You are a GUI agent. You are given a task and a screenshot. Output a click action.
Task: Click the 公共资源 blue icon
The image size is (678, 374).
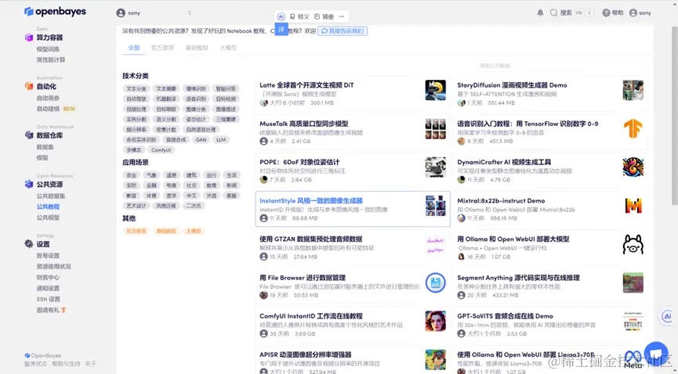(29, 185)
